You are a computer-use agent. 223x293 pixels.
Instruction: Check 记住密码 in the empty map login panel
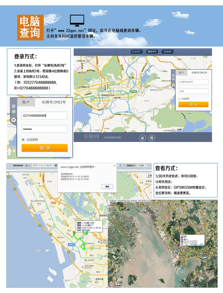tap(180, 99)
